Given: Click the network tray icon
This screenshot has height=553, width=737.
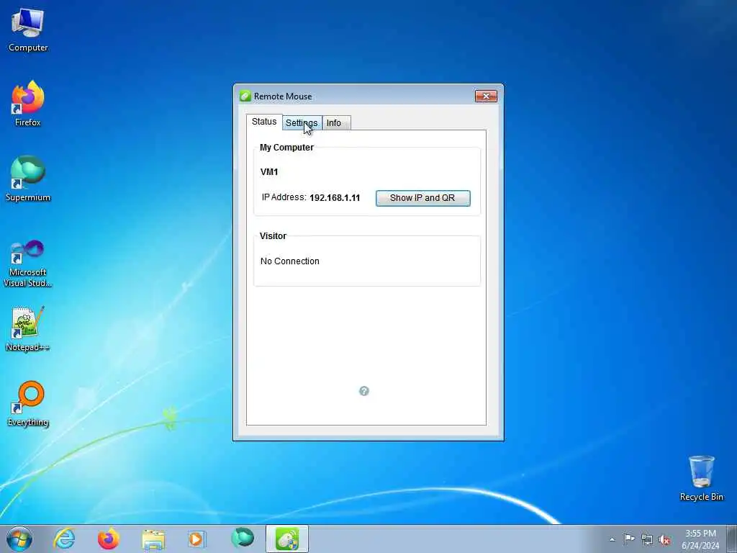Looking at the screenshot, I should tap(647, 540).
